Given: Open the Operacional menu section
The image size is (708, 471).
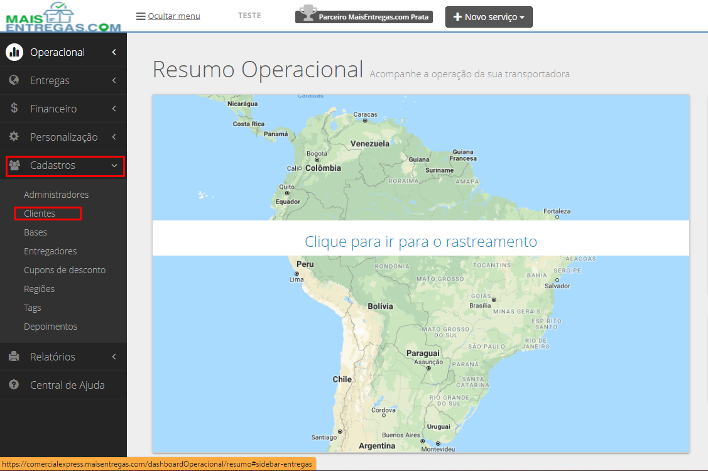Looking at the screenshot, I should 63,52.
